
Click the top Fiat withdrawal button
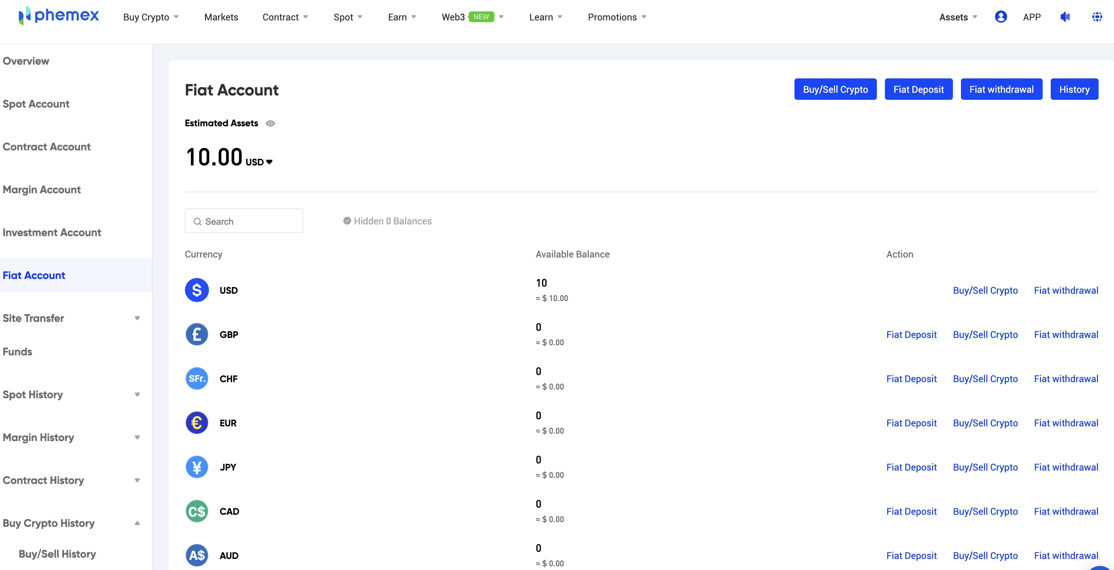click(1001, 89)
